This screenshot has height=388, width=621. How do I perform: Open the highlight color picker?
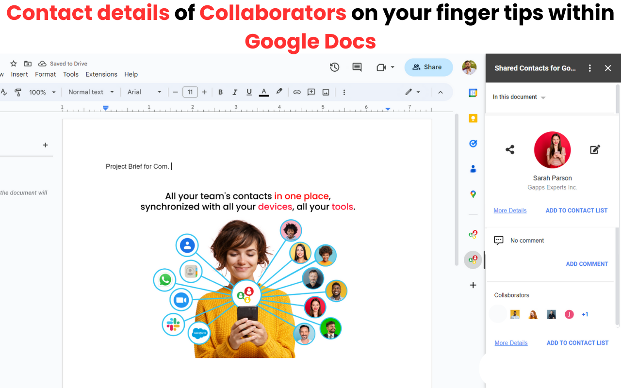tap(279, 92)
